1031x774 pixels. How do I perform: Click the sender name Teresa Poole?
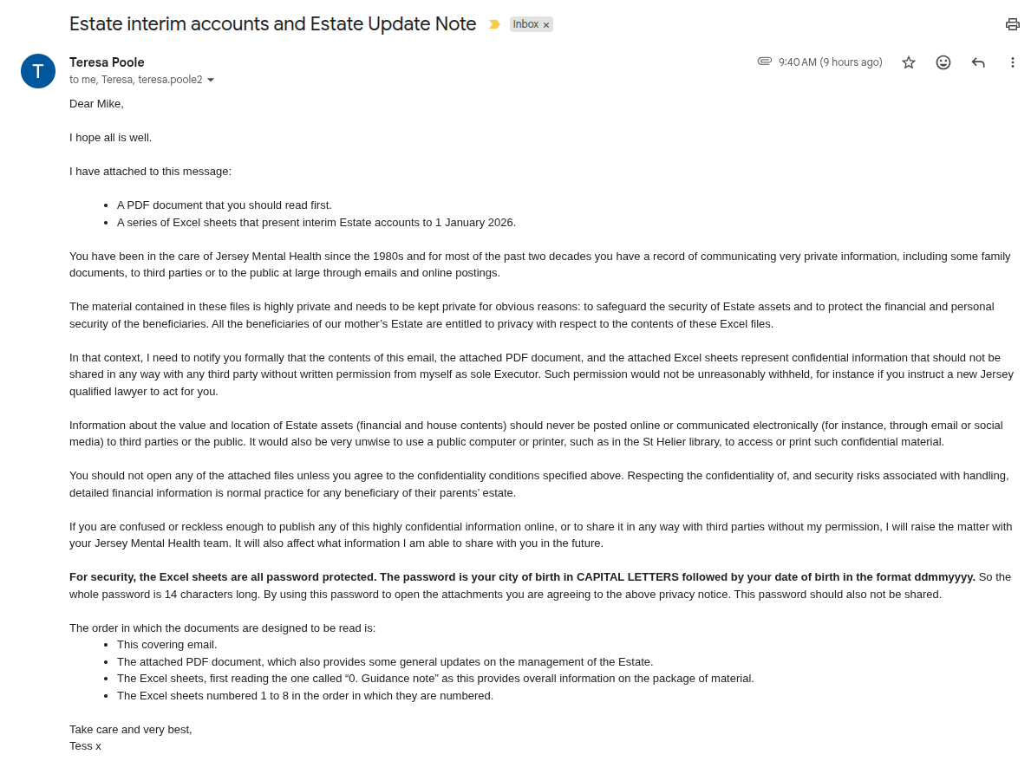click(x=107, y=62)
